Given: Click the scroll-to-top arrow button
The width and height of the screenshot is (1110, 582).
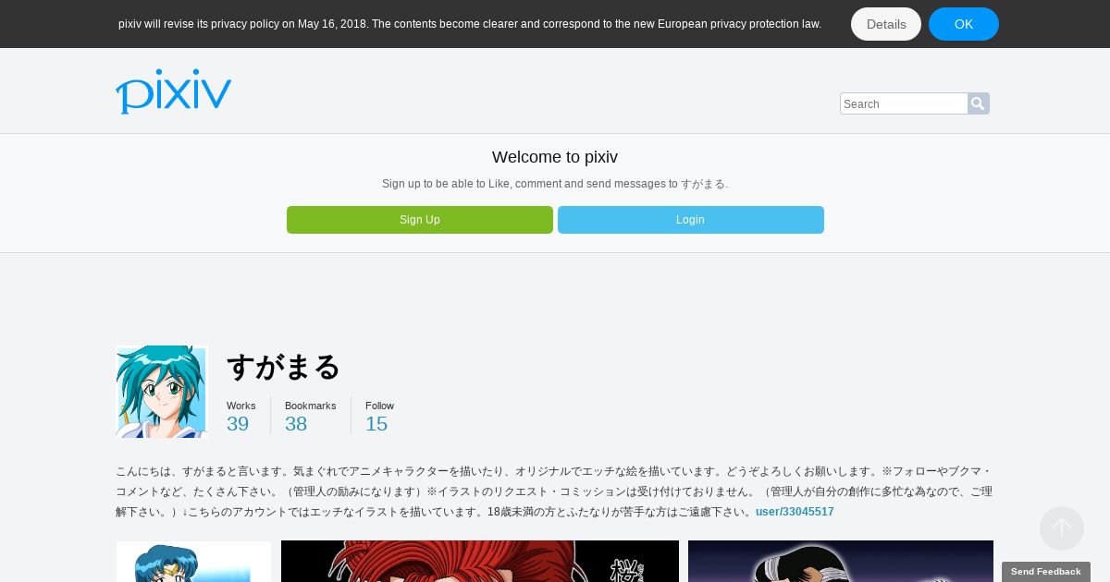Looking at the screenshot, I should (1062, 528).
